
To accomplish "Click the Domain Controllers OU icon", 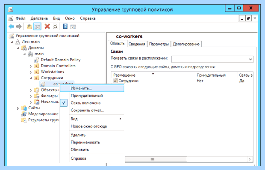I will click(36, 66).
